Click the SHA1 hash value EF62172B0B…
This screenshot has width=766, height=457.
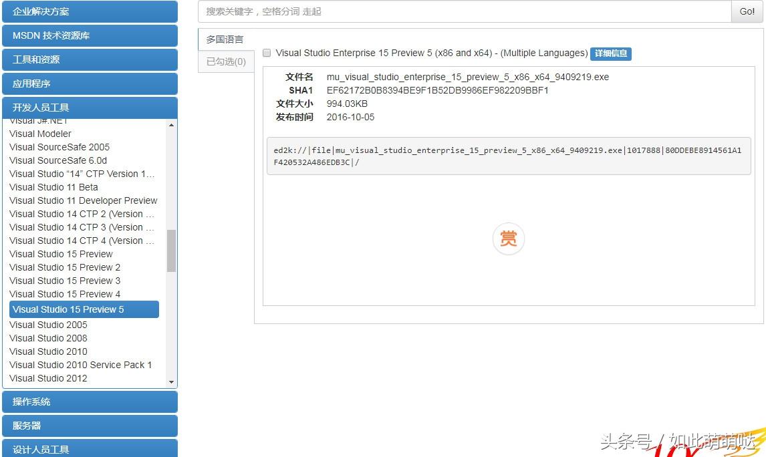437,90
